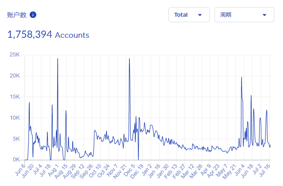Click the Jul 16 x-axis date label
The width and height of the screenshot is (283, 186).
[265, 169]
